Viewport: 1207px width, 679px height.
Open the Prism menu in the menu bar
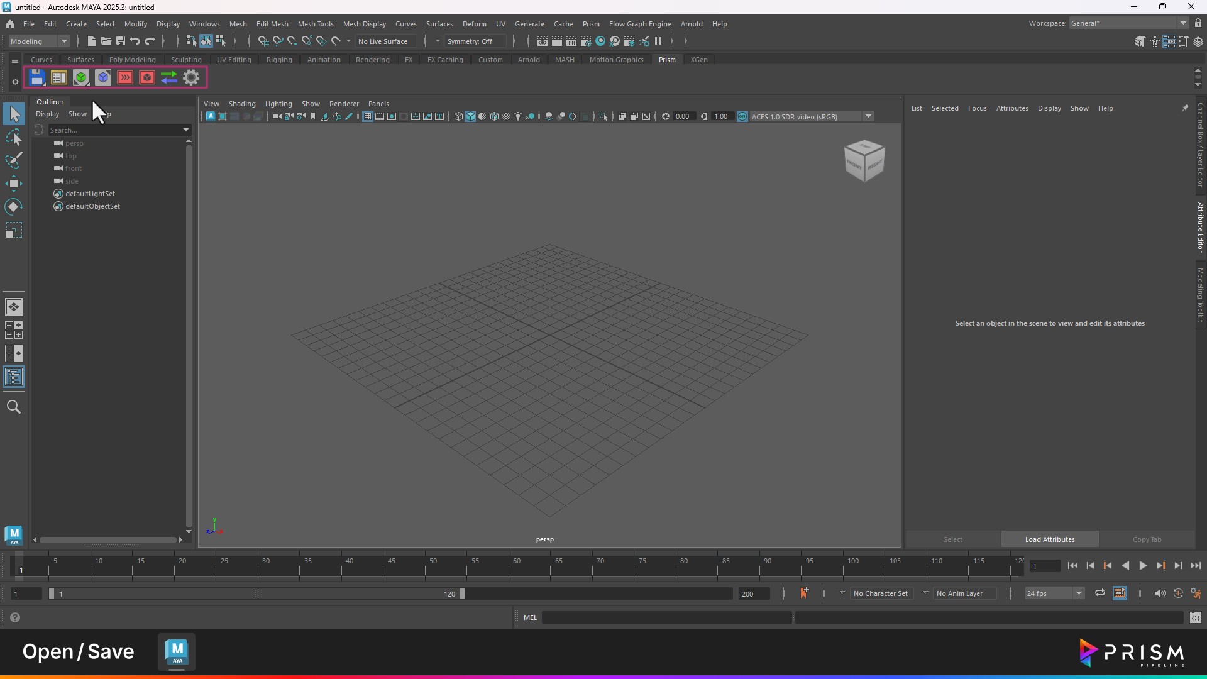pyautogui.click(x=591, y=24)
